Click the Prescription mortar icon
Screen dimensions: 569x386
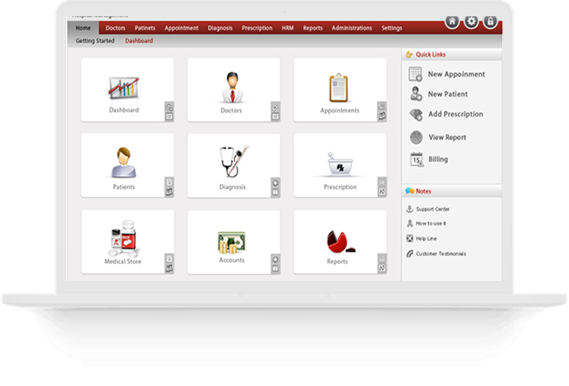click(x=340, y=164)
